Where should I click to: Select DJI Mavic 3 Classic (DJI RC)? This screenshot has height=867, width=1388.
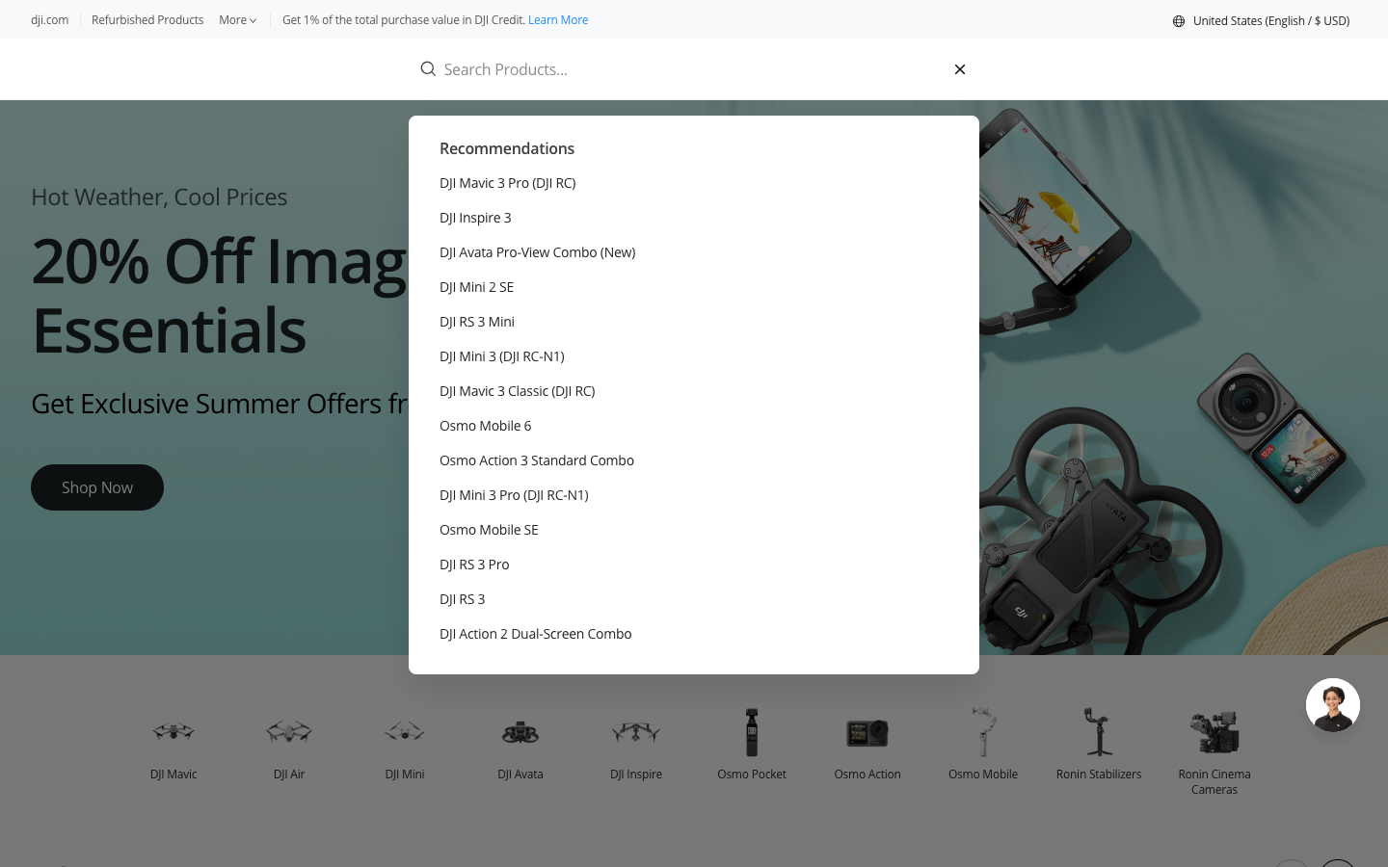point(517,391)
